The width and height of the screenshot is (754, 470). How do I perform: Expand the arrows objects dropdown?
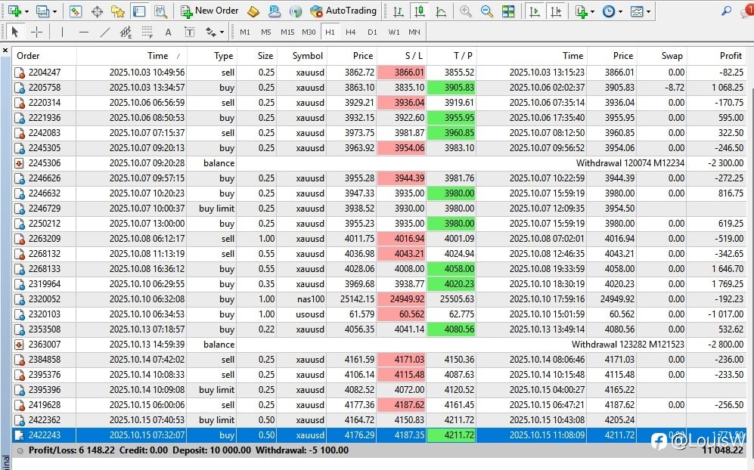pyautogui.click(x=221, y=32)
